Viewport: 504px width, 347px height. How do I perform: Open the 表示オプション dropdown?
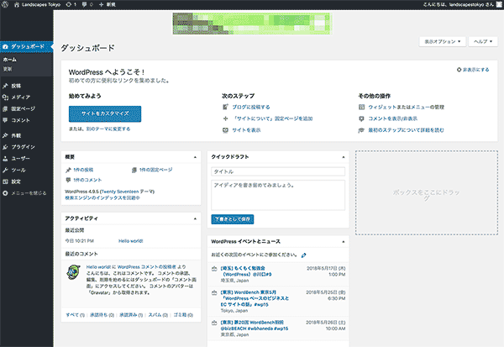point(443,41)
